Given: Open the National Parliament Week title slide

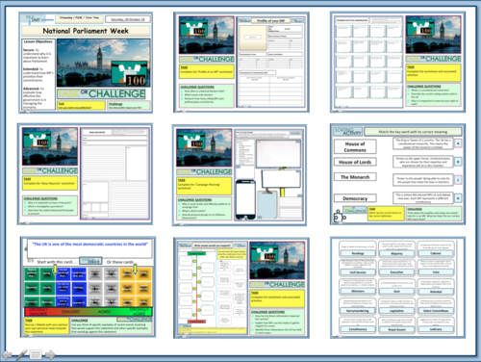Looking at the screenshot, I should (x=86, y=63).
